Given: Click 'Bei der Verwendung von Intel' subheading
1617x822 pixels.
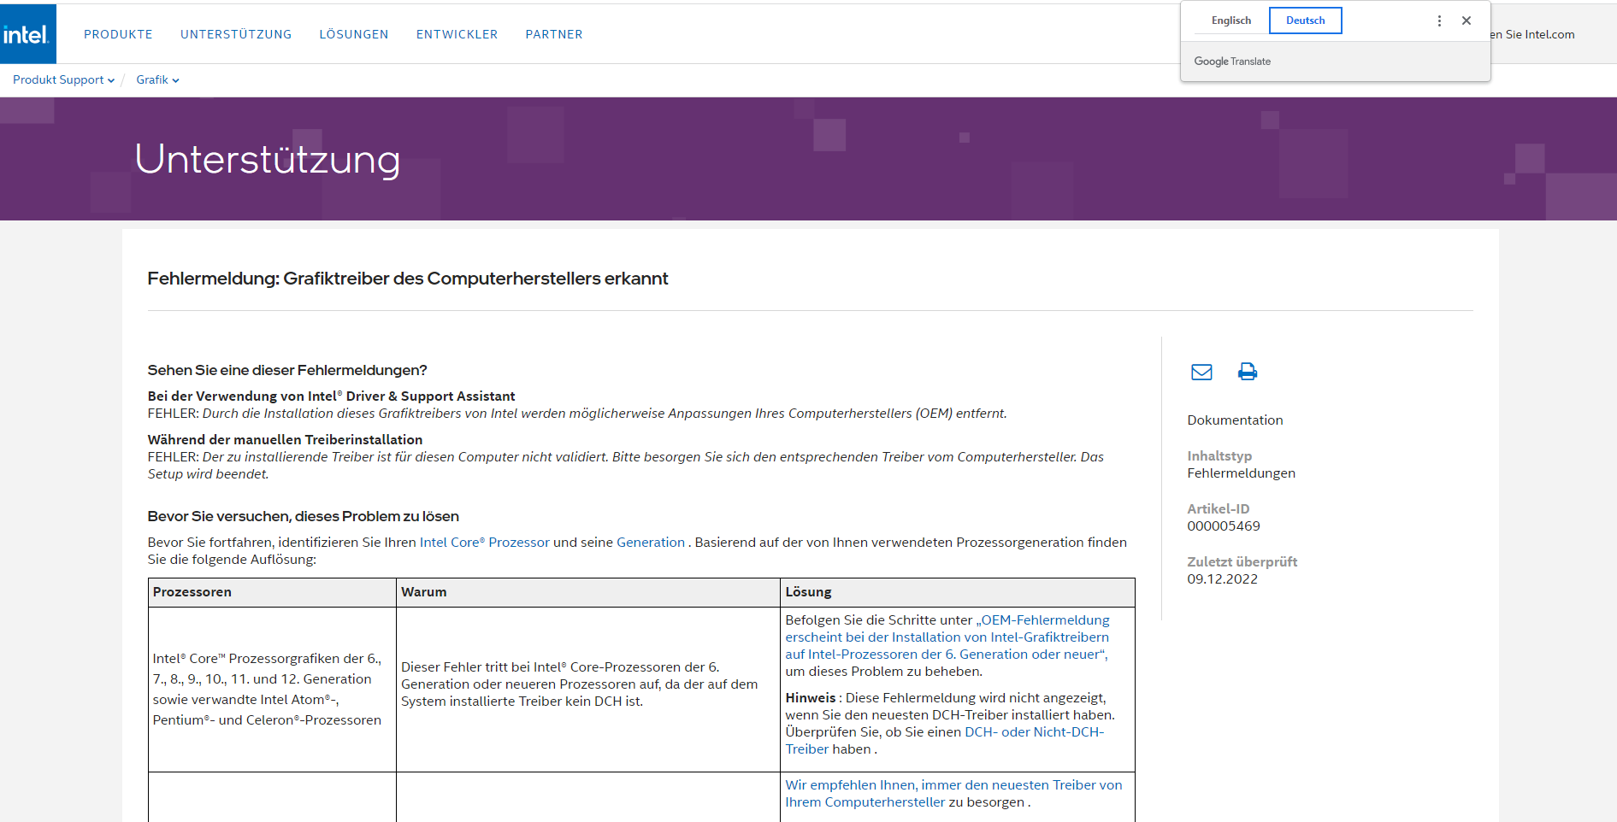Looking at the screenshot, I should [x=331, y=396].
